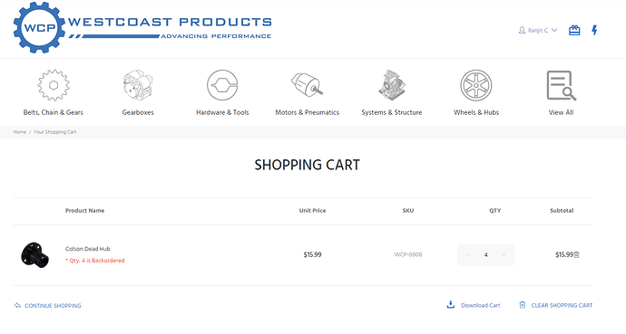Click the quantity input showing 4
This screenshot has height=334, width=626.
coord(486,254)
